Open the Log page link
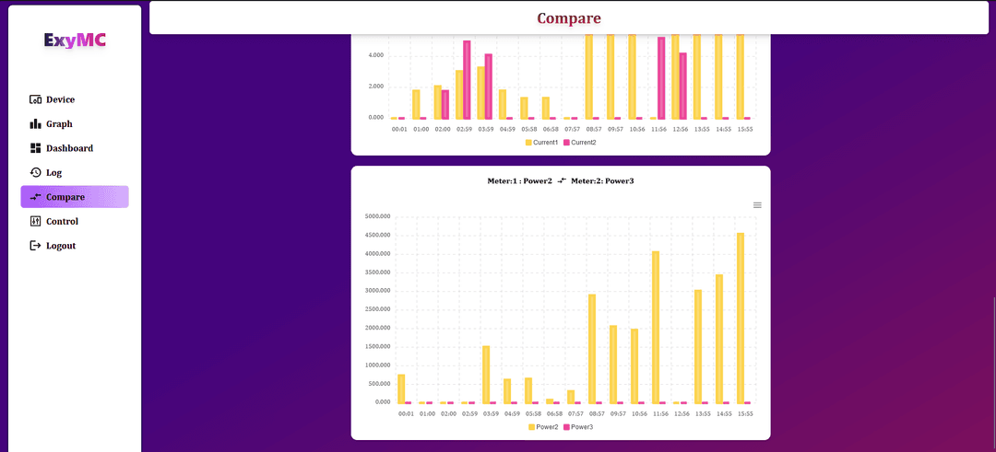The height and width of the screenshot is (452, 996). click(54, 172)
